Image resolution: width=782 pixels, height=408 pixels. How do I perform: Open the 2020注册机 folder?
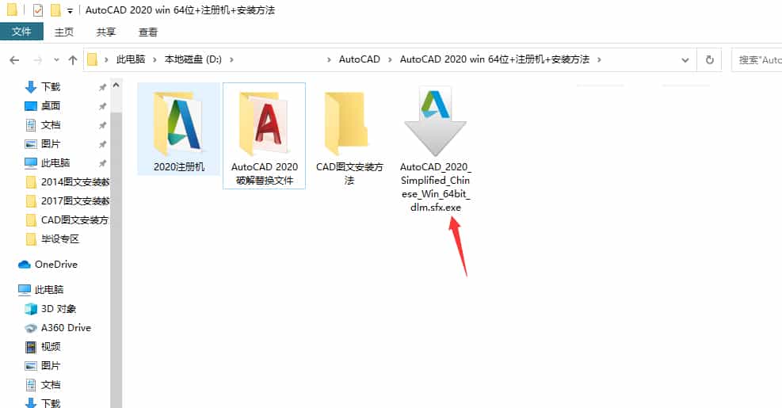178,130
